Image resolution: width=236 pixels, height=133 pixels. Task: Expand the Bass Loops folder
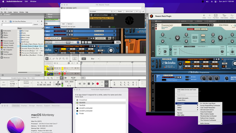[x=18, y=31]
